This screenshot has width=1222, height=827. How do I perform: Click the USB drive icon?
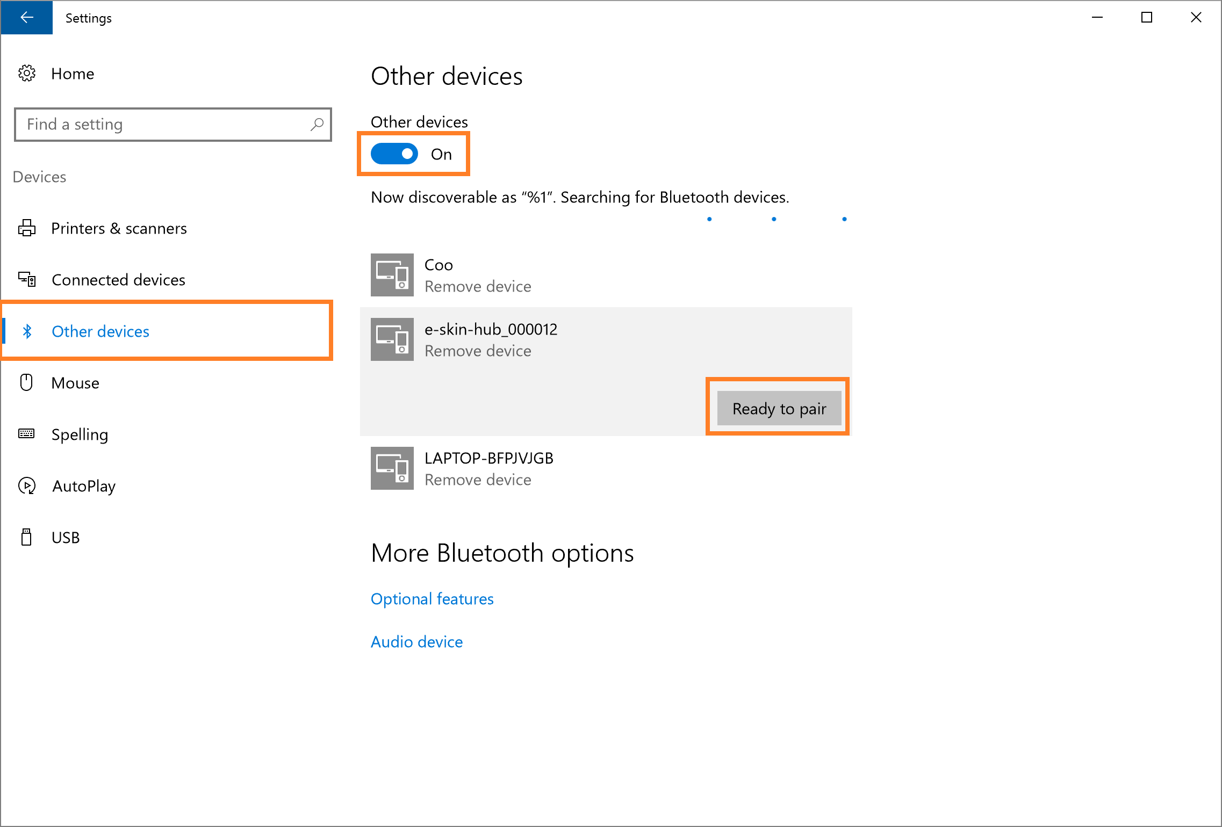[26, 537]
